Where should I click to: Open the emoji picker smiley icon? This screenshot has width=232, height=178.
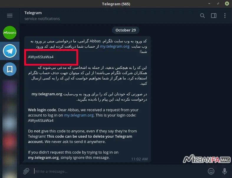point(211,171)
